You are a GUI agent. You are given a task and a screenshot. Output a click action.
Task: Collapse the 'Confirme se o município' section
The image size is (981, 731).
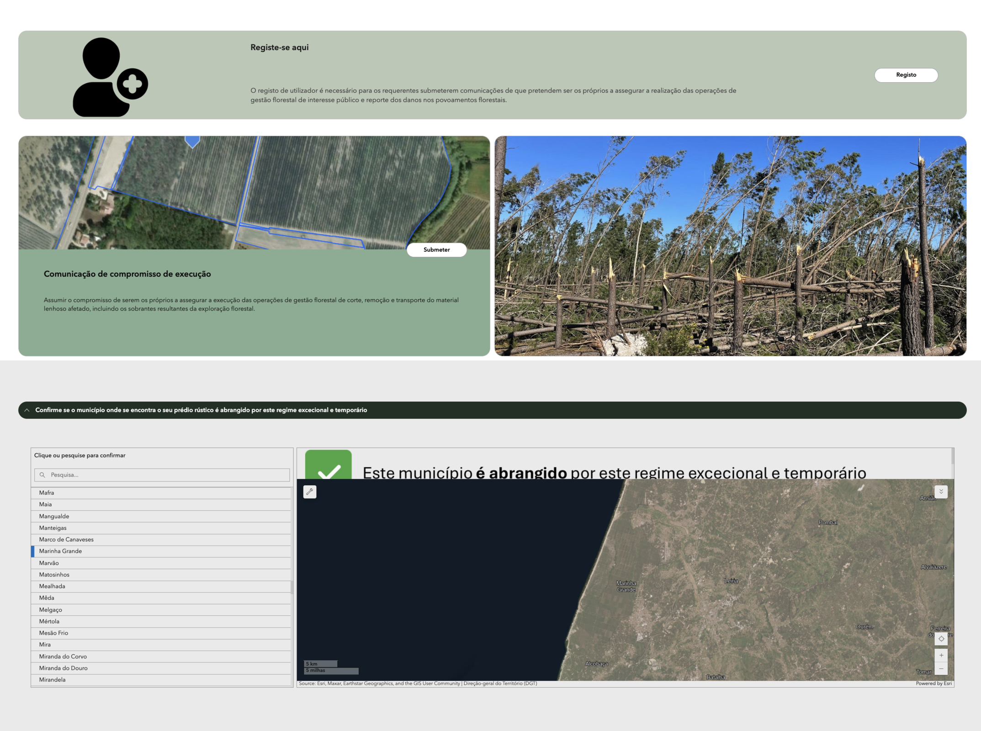coord(27,410)
